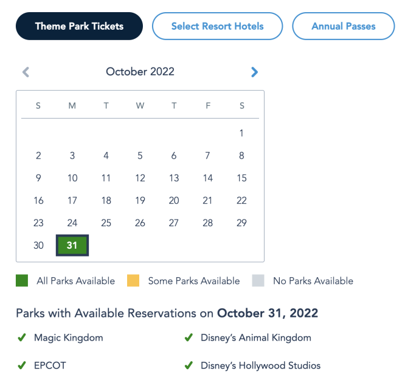
Task: Click the yellow Some Parks Available swatch
Action: (x=133, y=281)
